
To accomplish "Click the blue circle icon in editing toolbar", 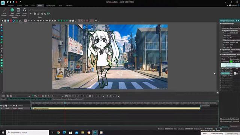I will coord(13,21).
